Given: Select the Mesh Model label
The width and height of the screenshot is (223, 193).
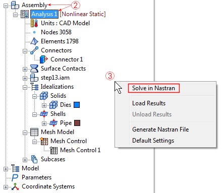Looking at the screenshot, I should click(x=58, y=132).
